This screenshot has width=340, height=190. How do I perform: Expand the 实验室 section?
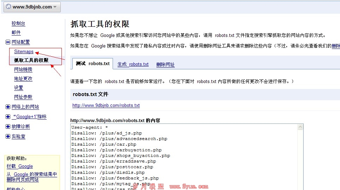coord(8,137)
